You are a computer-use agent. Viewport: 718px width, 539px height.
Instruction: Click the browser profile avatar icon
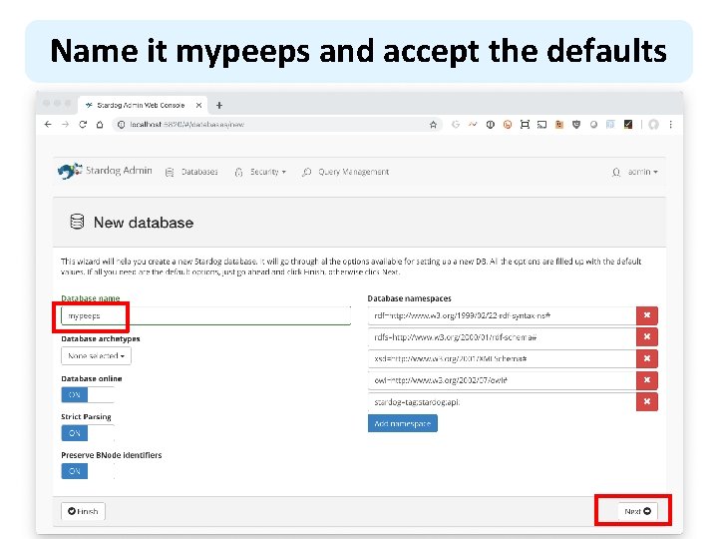tap(653, 125)
